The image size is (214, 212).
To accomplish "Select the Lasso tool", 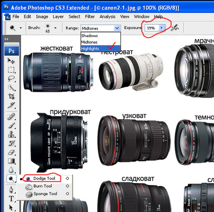I will (11, 79).
